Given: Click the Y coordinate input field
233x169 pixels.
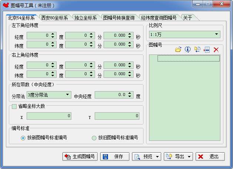Looking at the screenshot, I should (117, 116).
